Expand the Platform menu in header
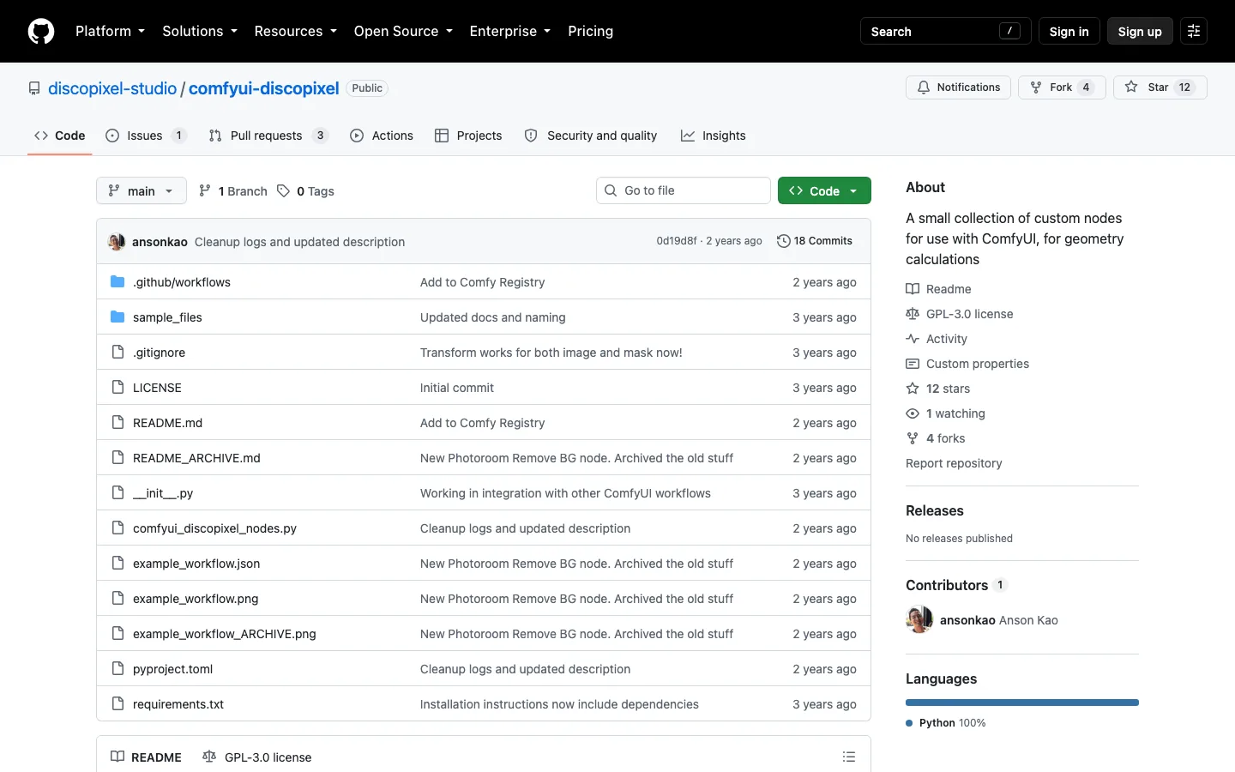1235x772 pixels. (x=110, y=31)
